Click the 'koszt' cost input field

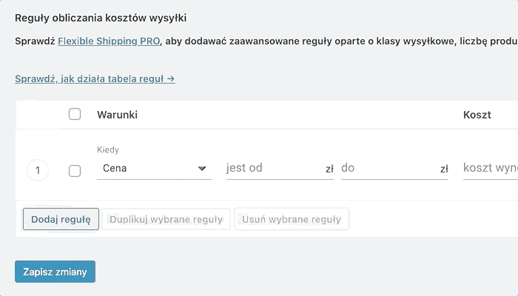click(x=490, y=169)
